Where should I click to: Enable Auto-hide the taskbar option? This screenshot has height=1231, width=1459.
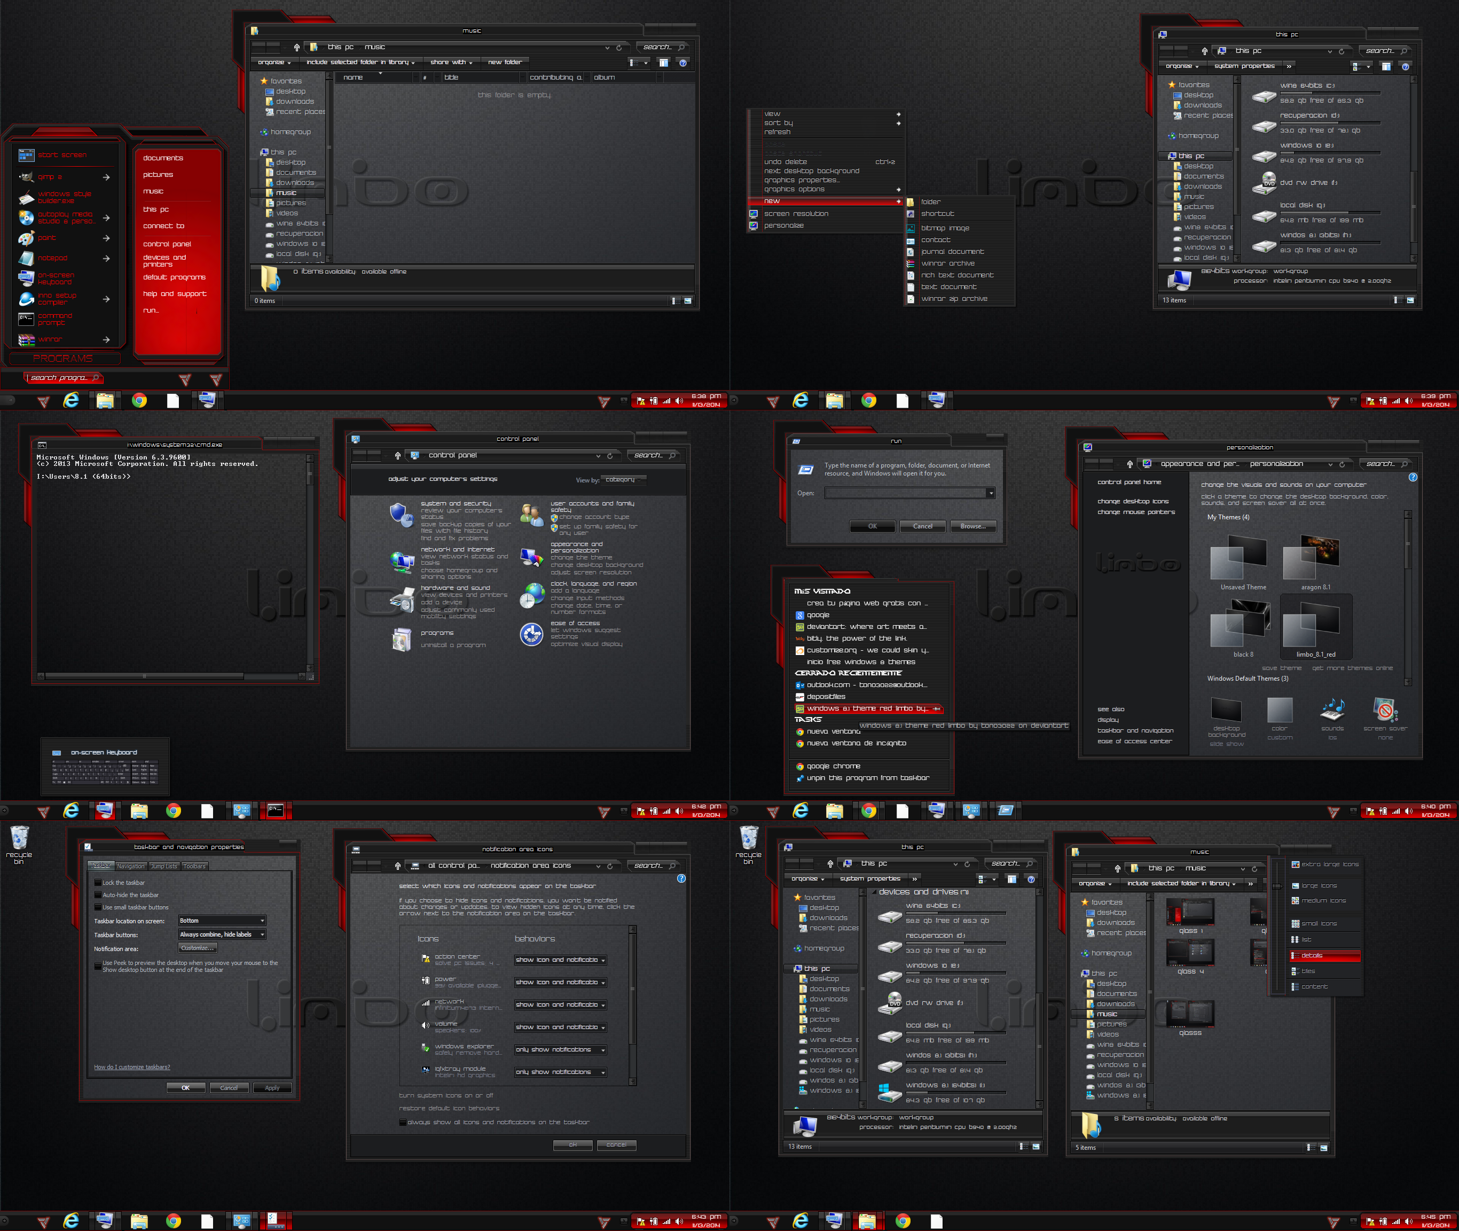[x=98, y=894]
